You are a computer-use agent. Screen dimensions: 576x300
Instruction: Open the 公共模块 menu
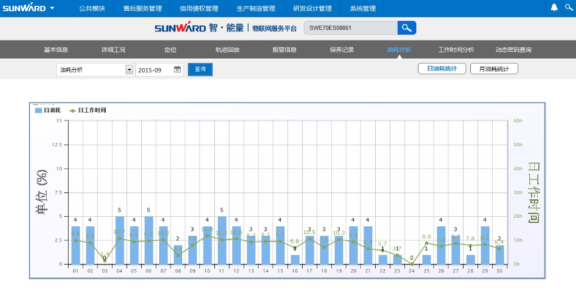pyautogui.click(x=92, y=8)
